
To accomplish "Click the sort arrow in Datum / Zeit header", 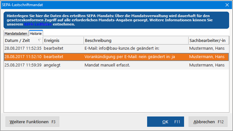I will [39, 40].
